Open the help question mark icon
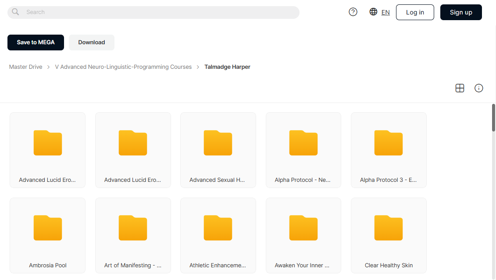 353,12
